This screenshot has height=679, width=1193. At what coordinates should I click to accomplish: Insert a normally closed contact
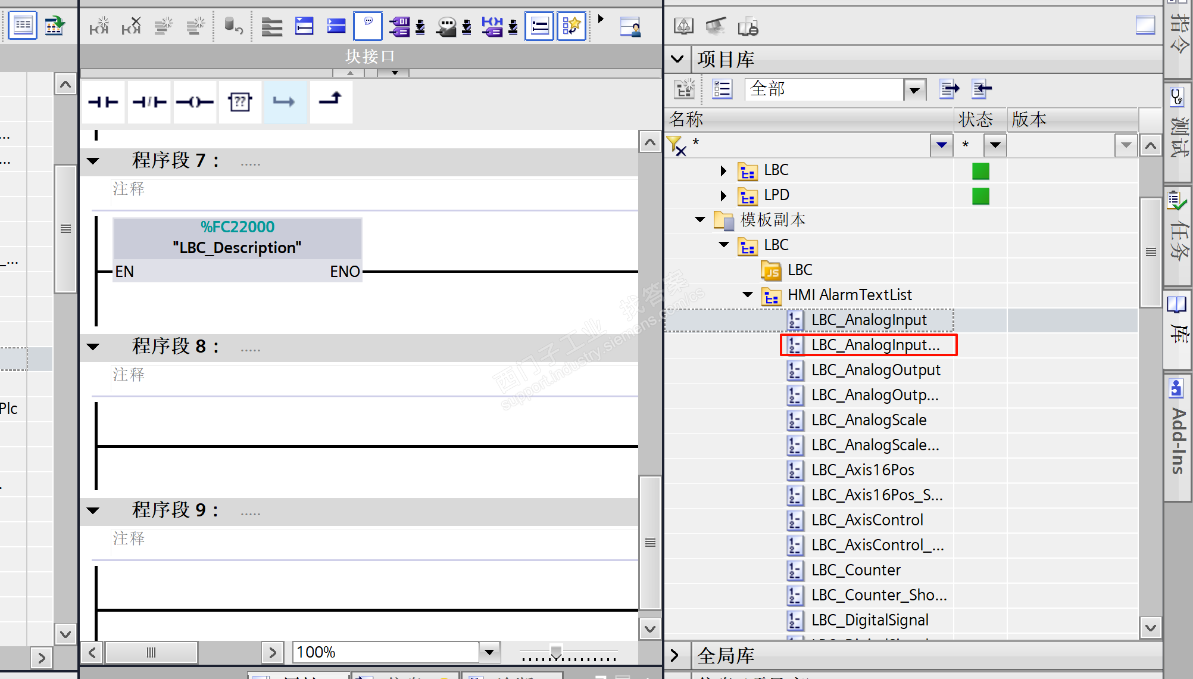149,102
